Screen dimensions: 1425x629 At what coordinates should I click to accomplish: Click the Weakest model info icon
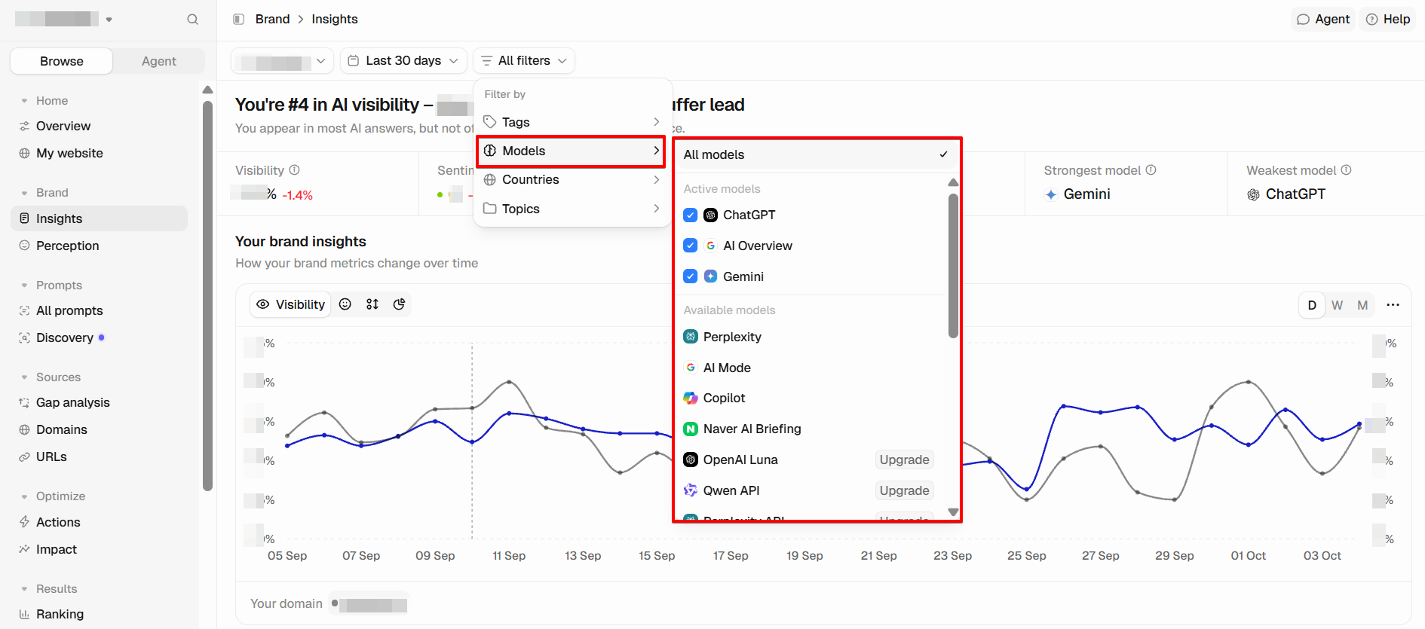[1347, 170]
